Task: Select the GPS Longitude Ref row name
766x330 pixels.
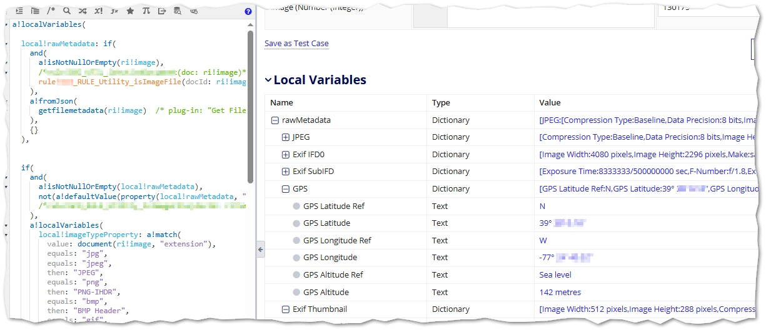Action: [x=337, y=240]
